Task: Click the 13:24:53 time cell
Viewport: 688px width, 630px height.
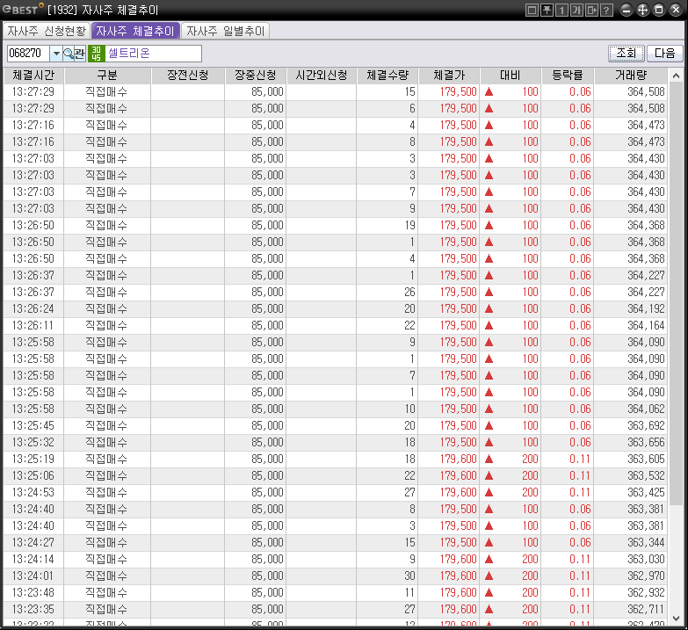Action: click(33, 492)
